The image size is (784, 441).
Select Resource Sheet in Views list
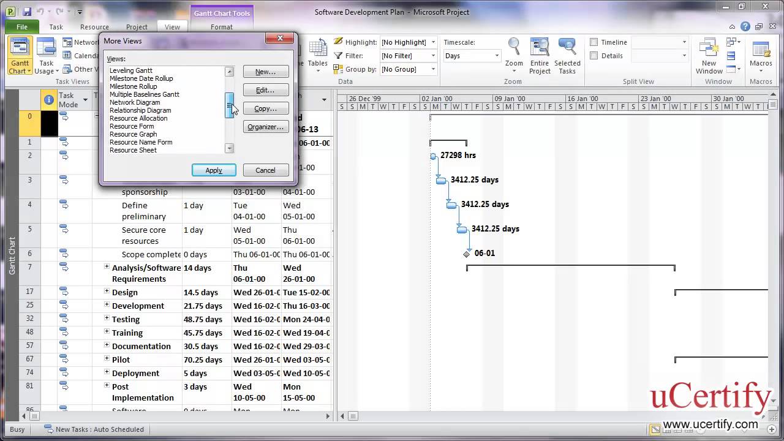coord(133,150)
